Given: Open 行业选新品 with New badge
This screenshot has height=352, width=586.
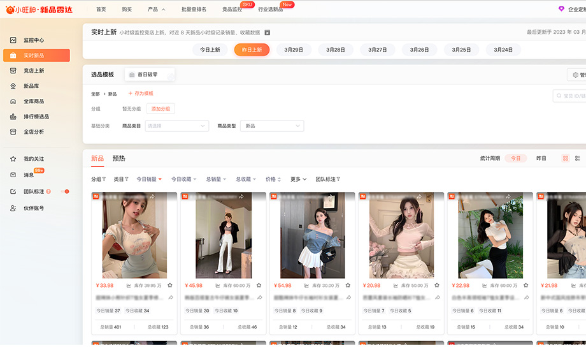Looking at the screenshot, I should [270, 10].
